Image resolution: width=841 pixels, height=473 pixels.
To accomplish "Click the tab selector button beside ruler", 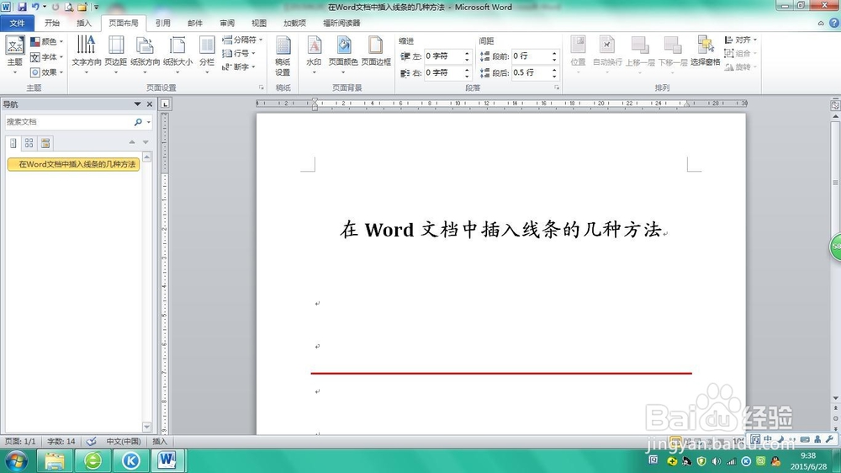I will pos(165,104).
